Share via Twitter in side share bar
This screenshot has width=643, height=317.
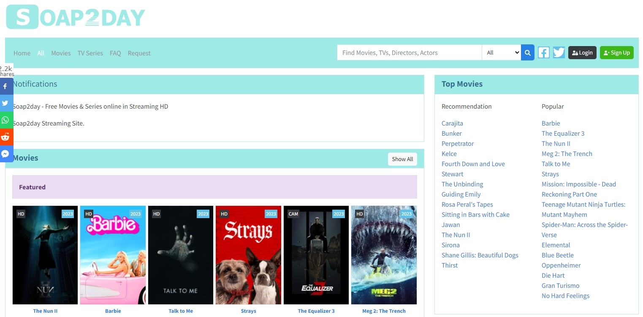(x=6, y=103)
